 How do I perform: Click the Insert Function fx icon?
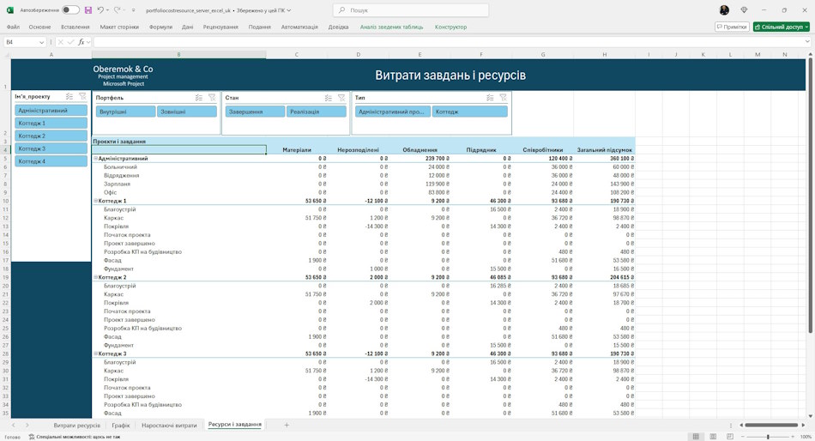[x=81, y=42]
